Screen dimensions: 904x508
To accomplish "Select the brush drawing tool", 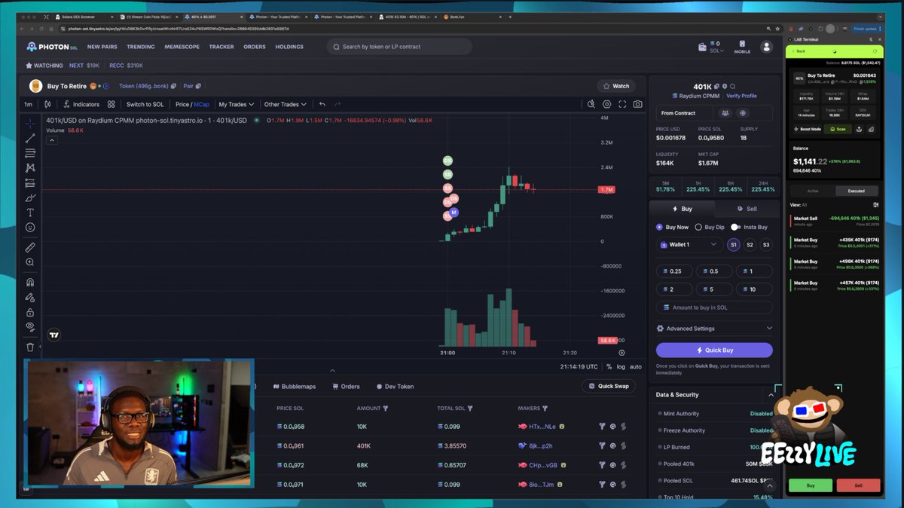I will 30,197.
